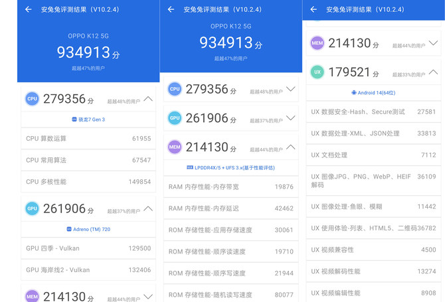
Task: Select the UX 文档处理 row
Action: coord(373,155)
